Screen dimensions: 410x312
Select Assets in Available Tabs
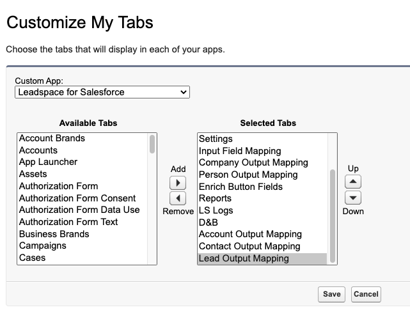click(83, 174)
